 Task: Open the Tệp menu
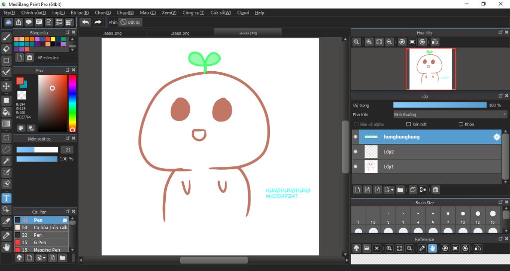click(9, 12)
